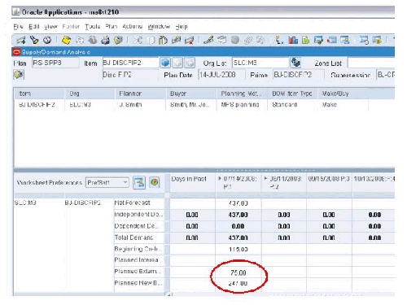Click the New record toolbar icon
Viewport: 407px width, 305px height.
click(x=21, y=41)
